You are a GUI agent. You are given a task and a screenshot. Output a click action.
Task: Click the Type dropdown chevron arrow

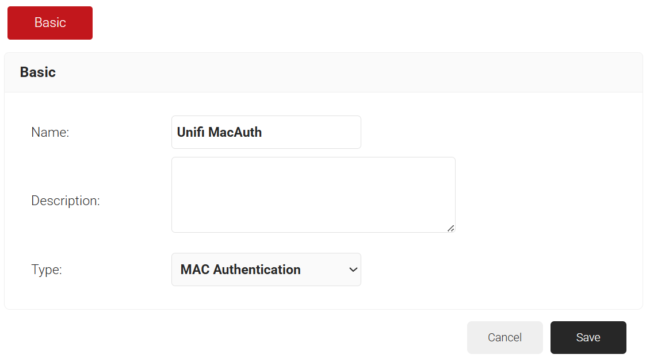pos(353,269)
